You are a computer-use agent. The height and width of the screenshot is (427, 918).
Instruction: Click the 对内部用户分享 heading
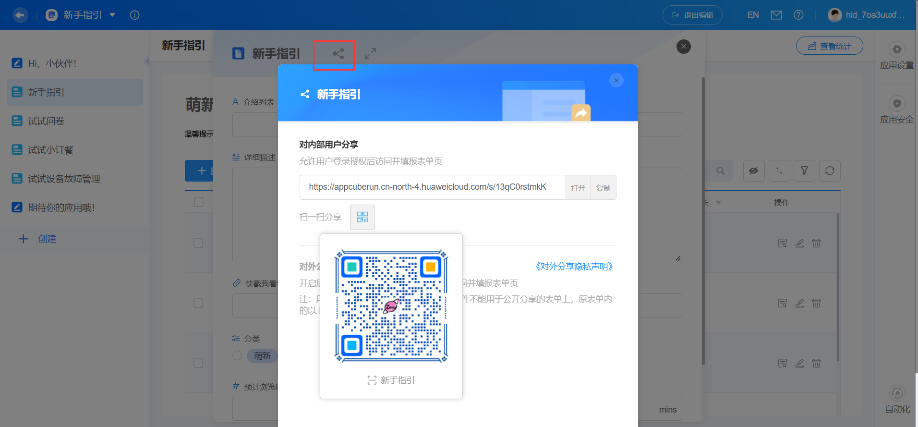tap(329, 145)
